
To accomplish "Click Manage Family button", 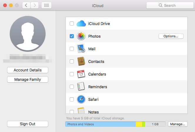I will click(x=28, y=80).
